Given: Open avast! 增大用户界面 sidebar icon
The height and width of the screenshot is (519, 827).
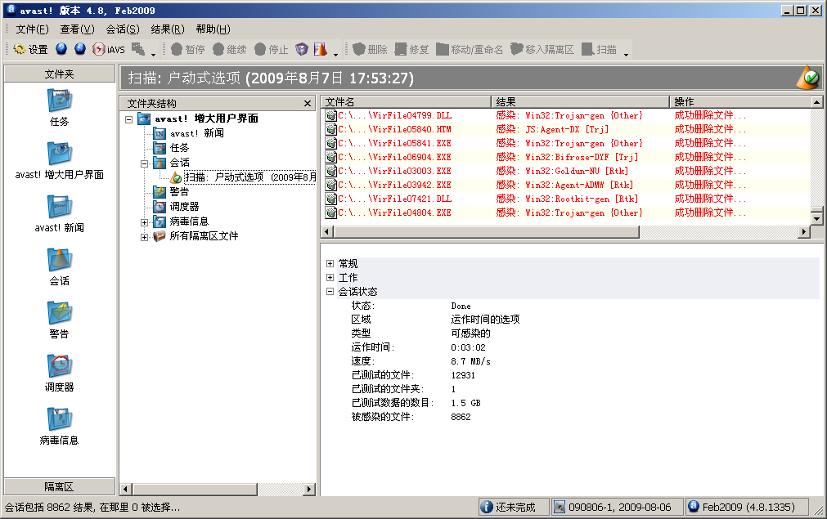Looking at the screenshot, I should point(59,161).
